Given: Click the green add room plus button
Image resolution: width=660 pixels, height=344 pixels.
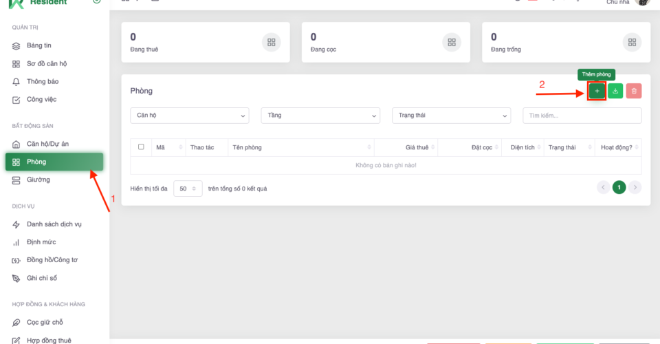Looking at the screenshot, I should [597, 91].
